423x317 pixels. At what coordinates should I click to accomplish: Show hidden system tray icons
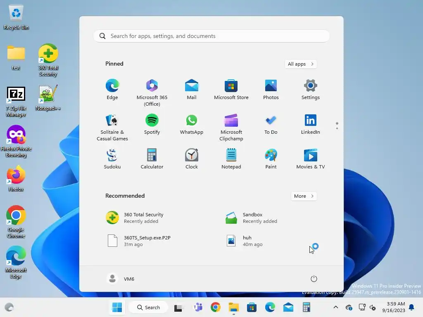[x=335, y=307]
